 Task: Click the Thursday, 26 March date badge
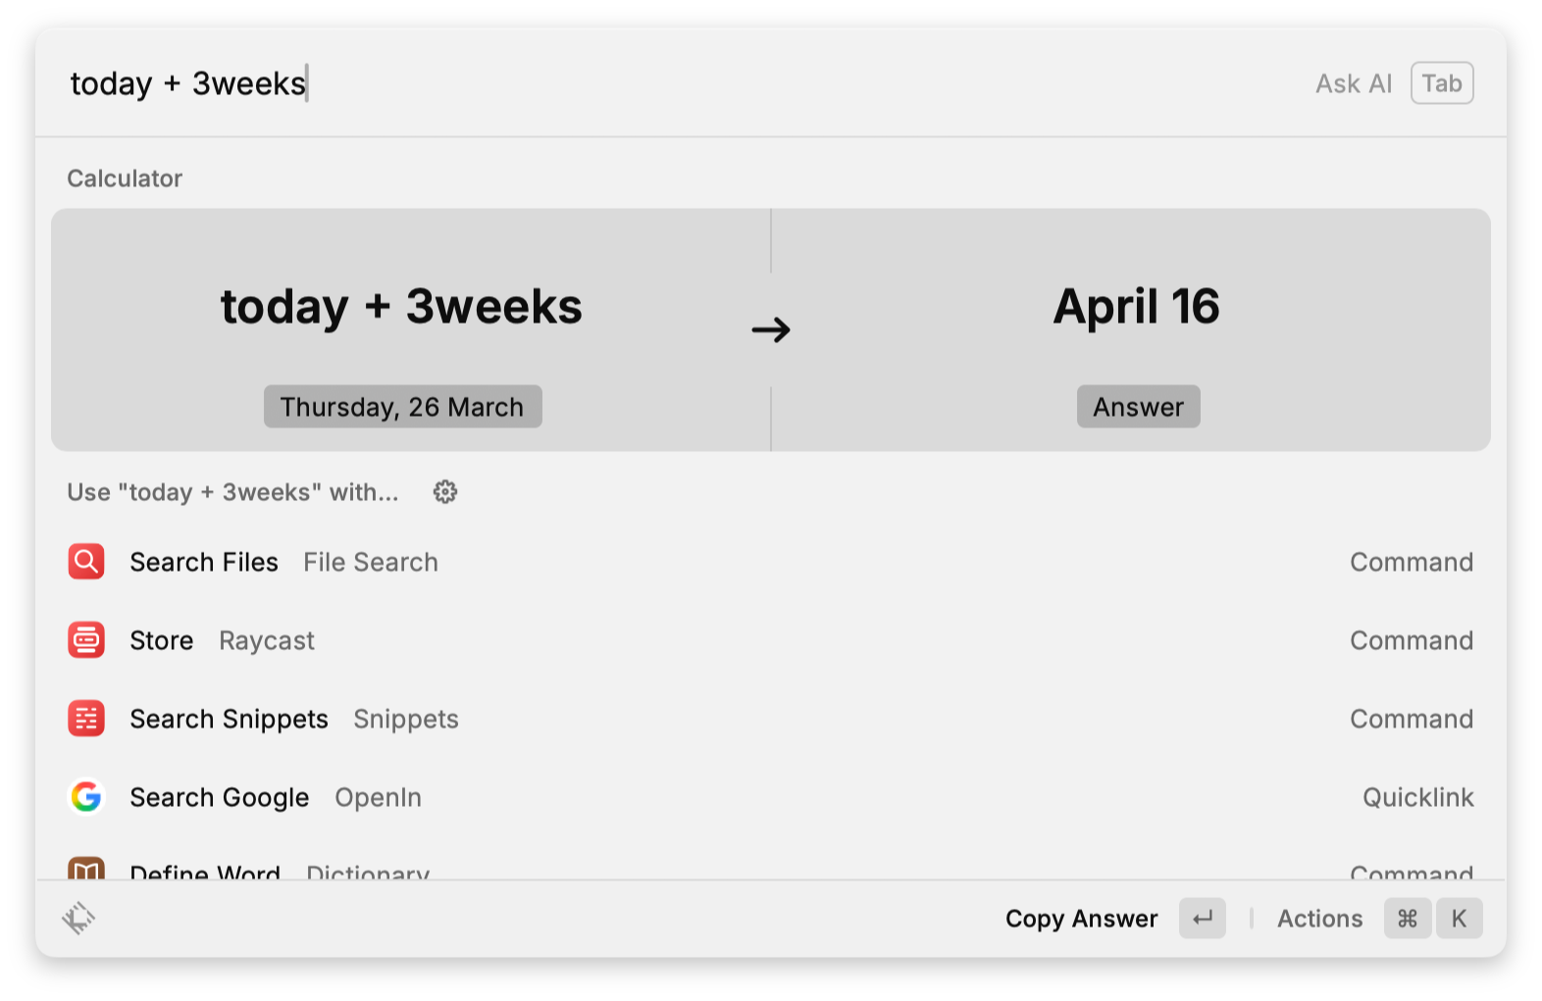point(402,407)
